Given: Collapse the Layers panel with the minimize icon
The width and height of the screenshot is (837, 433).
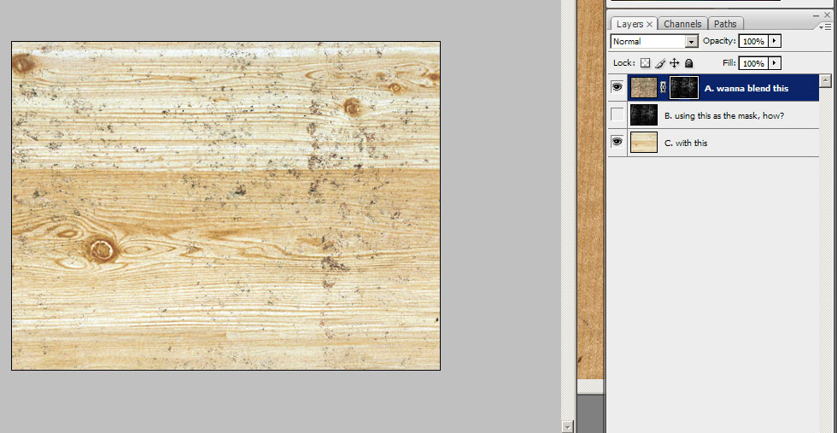Looking at the screenshot, I should coord(817,15).
